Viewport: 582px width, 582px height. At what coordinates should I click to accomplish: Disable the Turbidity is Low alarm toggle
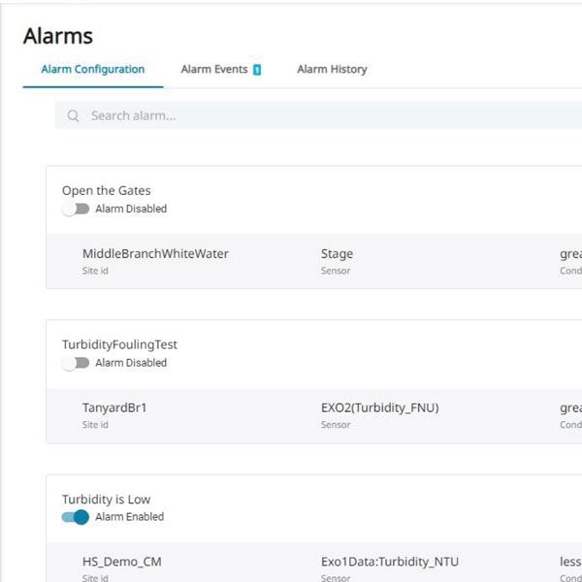(x=76, y=517)
